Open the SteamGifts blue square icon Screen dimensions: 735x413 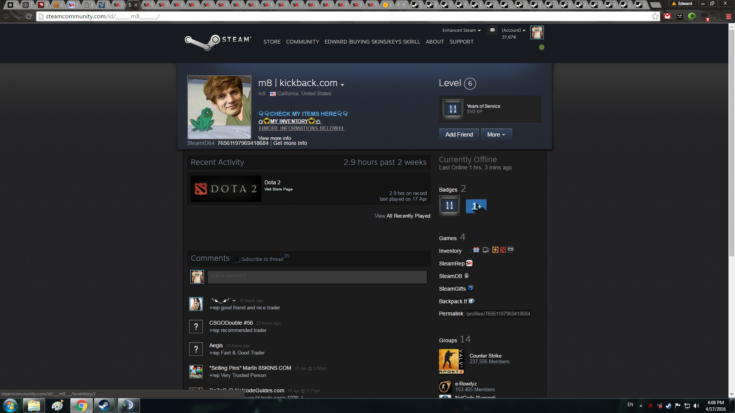click(x=471, y=288)
